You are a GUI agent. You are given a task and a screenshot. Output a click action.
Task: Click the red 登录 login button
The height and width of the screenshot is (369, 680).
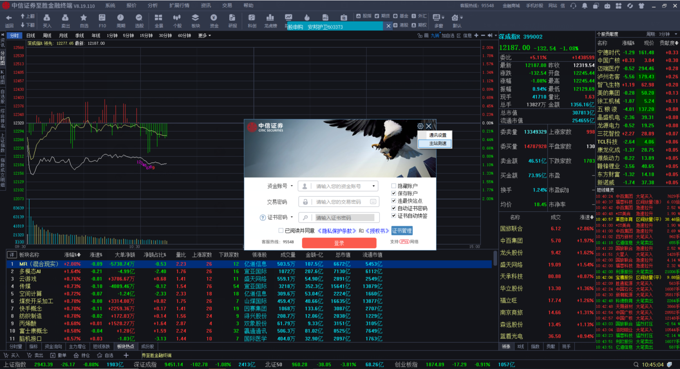(x=339, y=243)
